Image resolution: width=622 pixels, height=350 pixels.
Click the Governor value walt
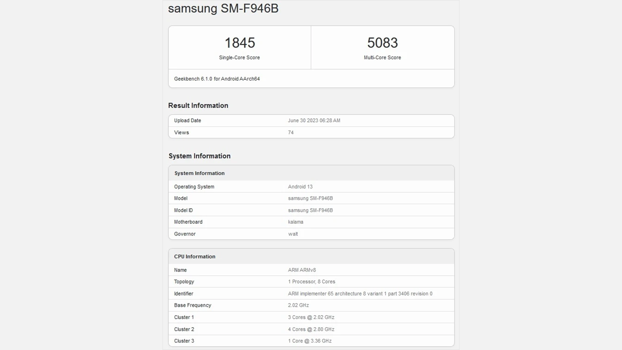[293, 234]
